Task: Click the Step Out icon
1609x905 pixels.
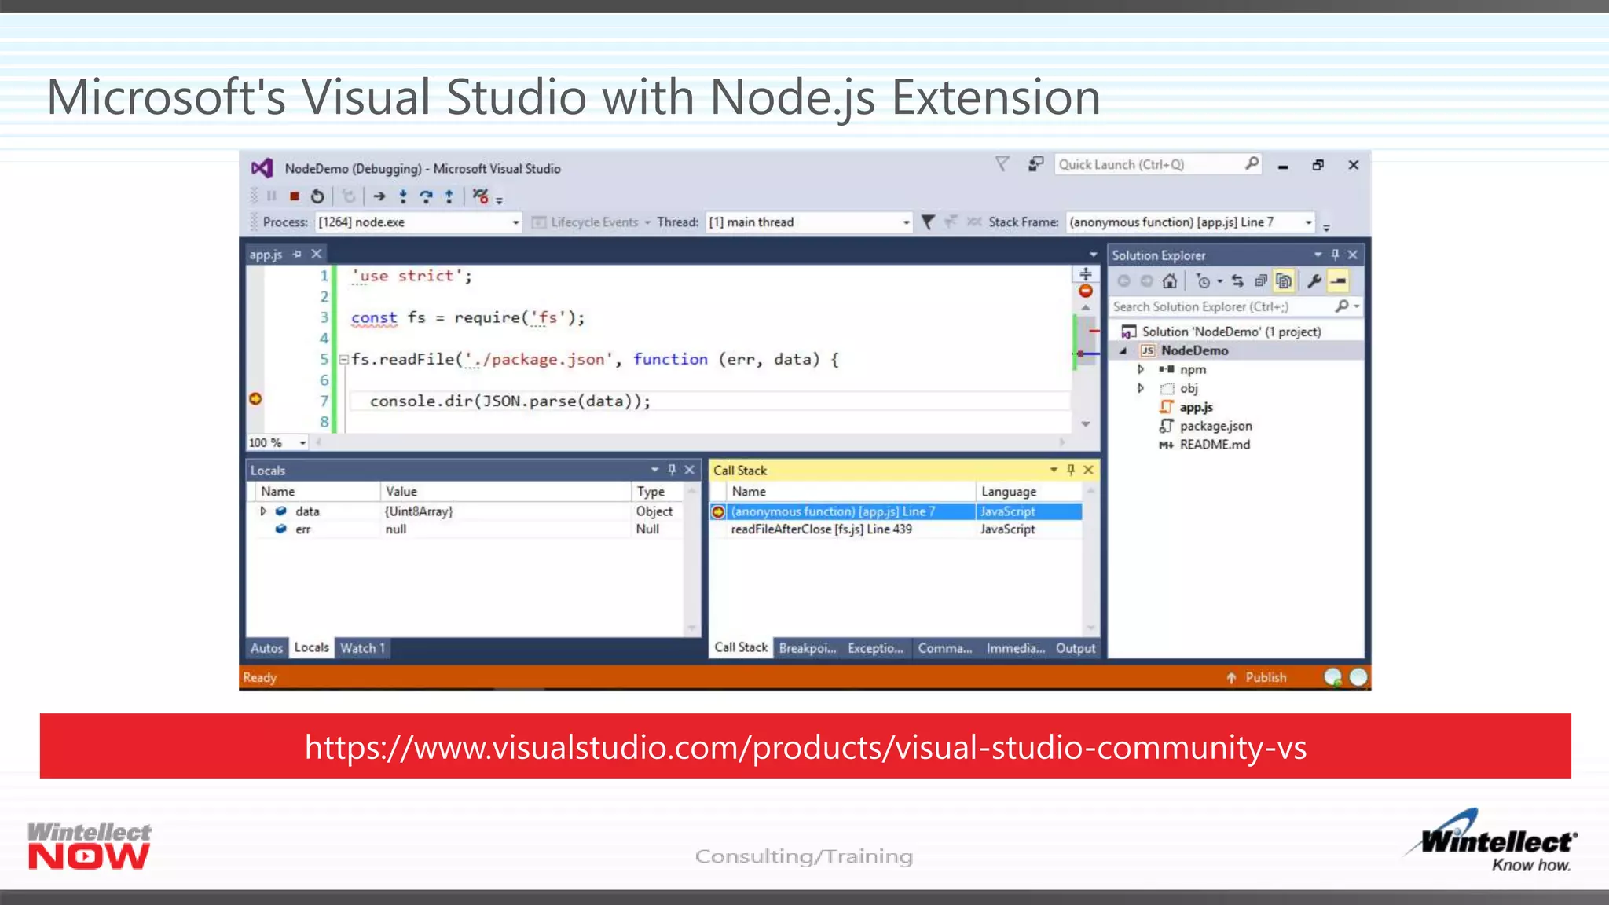Action: [449, 196]
